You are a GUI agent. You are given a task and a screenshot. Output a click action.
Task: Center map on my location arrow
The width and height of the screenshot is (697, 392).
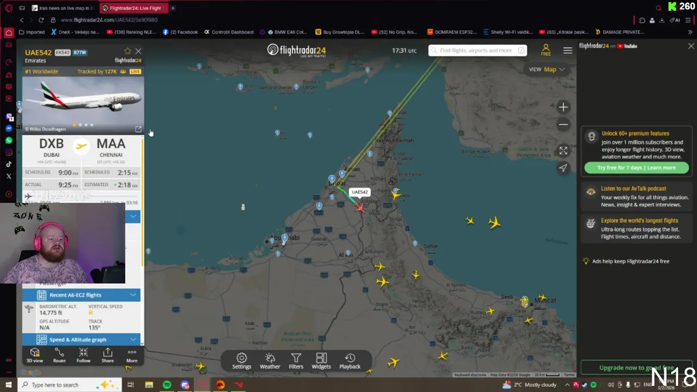(x=563, y=168)
